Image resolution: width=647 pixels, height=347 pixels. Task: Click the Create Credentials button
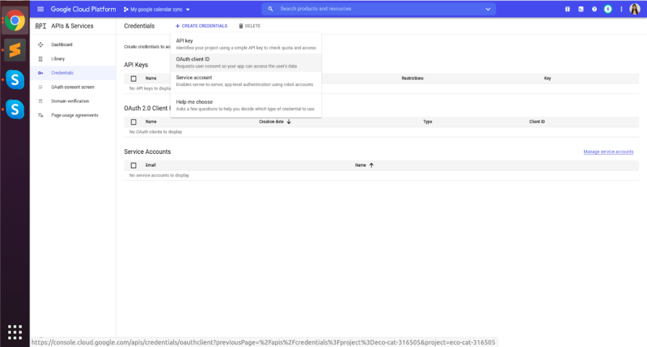point(202,26)
